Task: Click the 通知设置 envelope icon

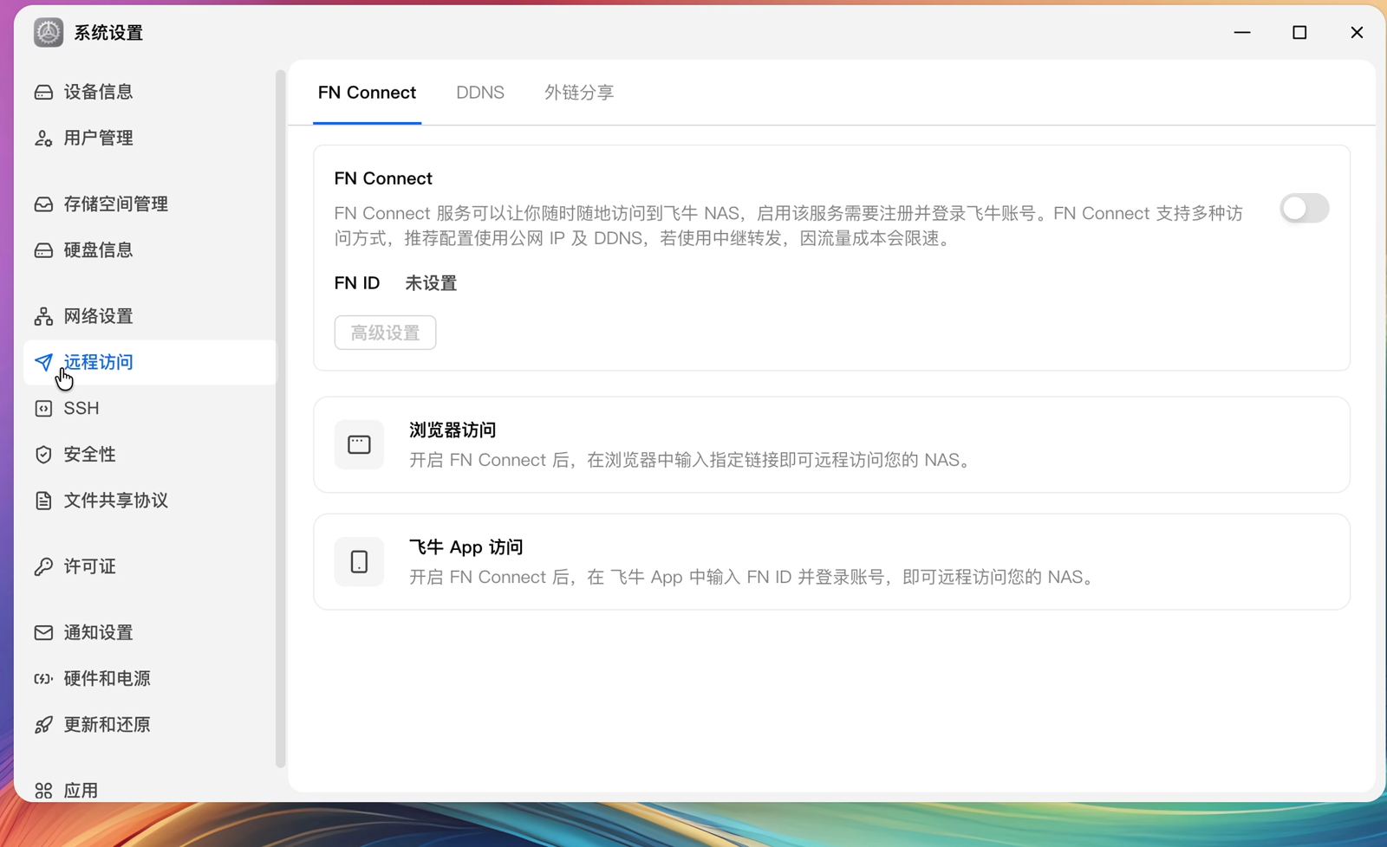Action: [43, 632]
